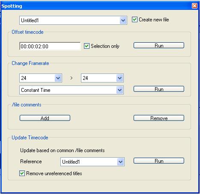Click the offset timecode input field
Screen dimensions: 200x194
click(50, 46)
